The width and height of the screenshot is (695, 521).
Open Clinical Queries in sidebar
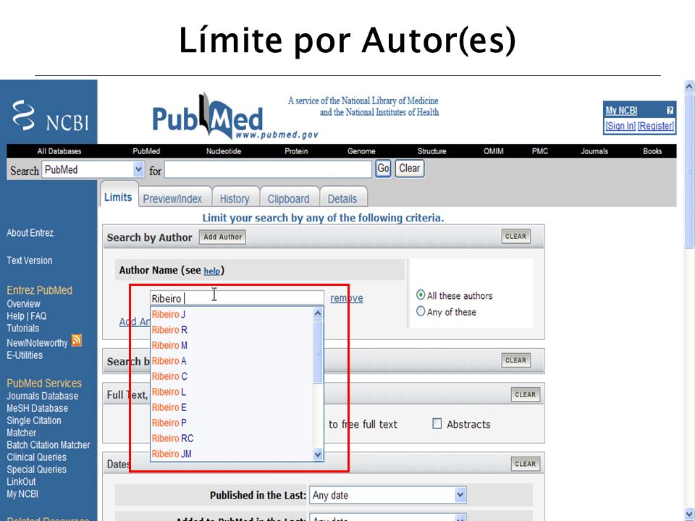(x=36, y=457)
